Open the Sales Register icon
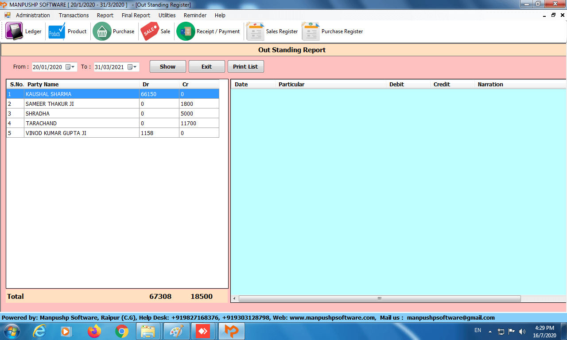The image size is (567, 340). 255,31
